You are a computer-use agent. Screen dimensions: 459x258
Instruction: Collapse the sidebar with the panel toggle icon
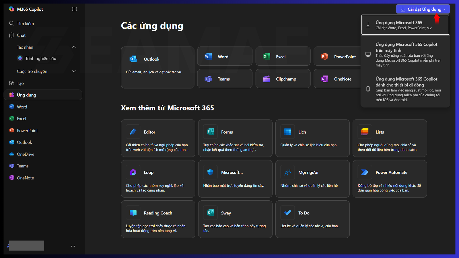pyautogui.click(x=74, y=9)
